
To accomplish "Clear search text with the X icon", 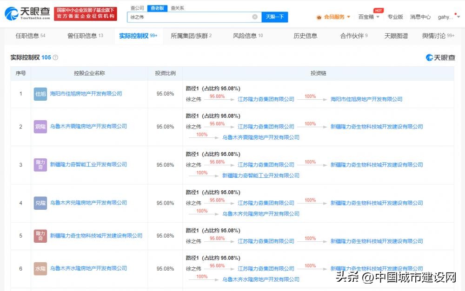I will click(x=255, y=17).
